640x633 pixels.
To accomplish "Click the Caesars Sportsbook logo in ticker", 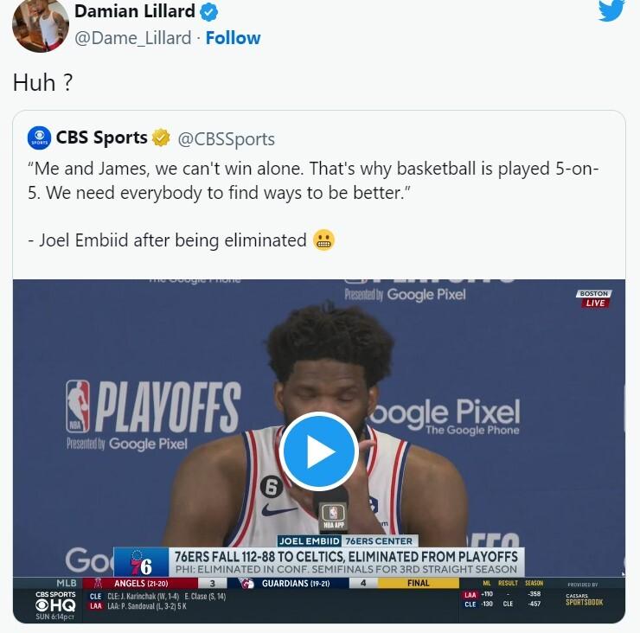I will coord(584,599).
